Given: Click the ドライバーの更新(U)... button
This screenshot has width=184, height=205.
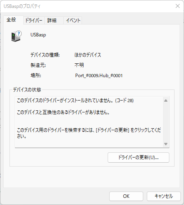Looking at the screenshot, I should [x=138, y=158].
